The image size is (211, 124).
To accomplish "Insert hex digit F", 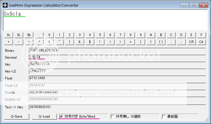I will [x=202, y=35].
